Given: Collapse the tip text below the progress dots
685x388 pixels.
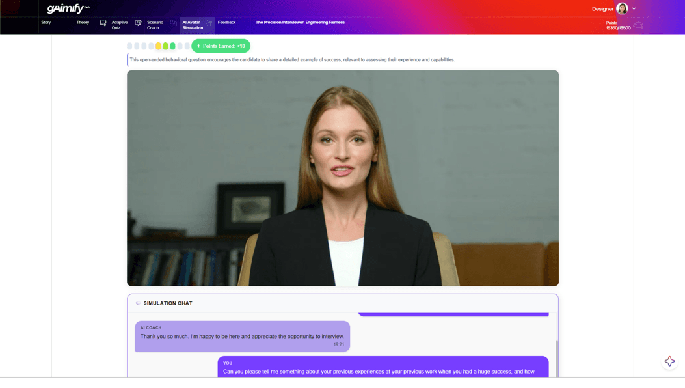Looking at the screenshot, I should click(x=291, y=59).
